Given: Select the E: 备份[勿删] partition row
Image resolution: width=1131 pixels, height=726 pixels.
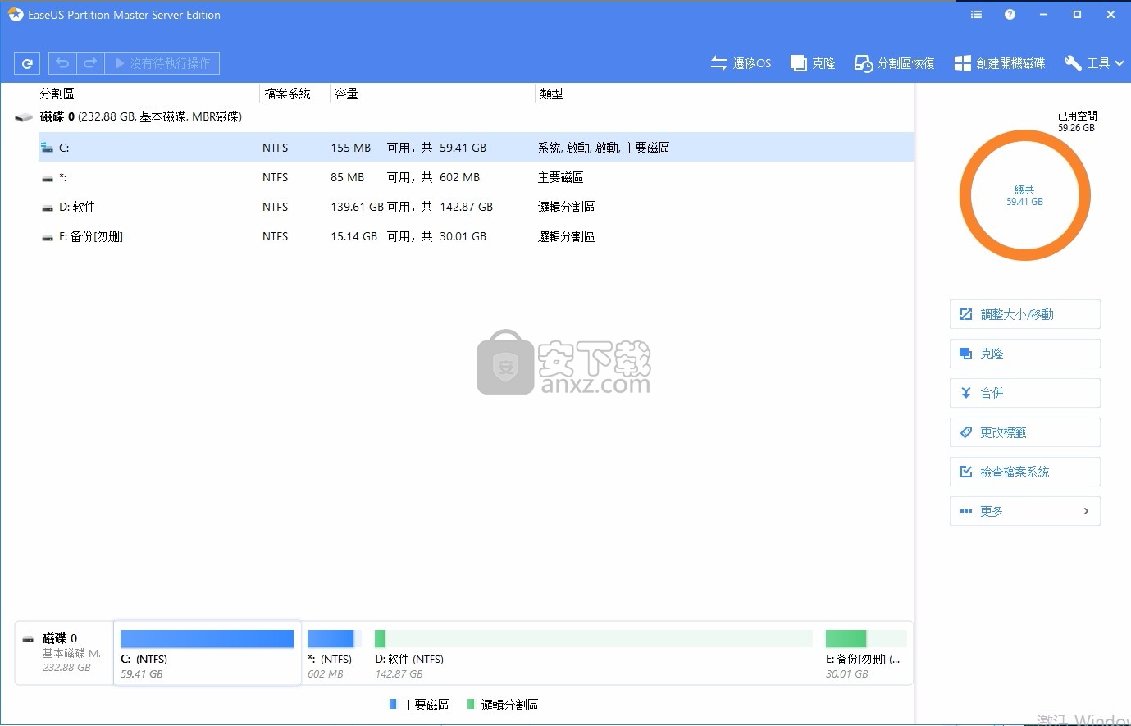Looking at the screenshot, I should click(476, 236).
